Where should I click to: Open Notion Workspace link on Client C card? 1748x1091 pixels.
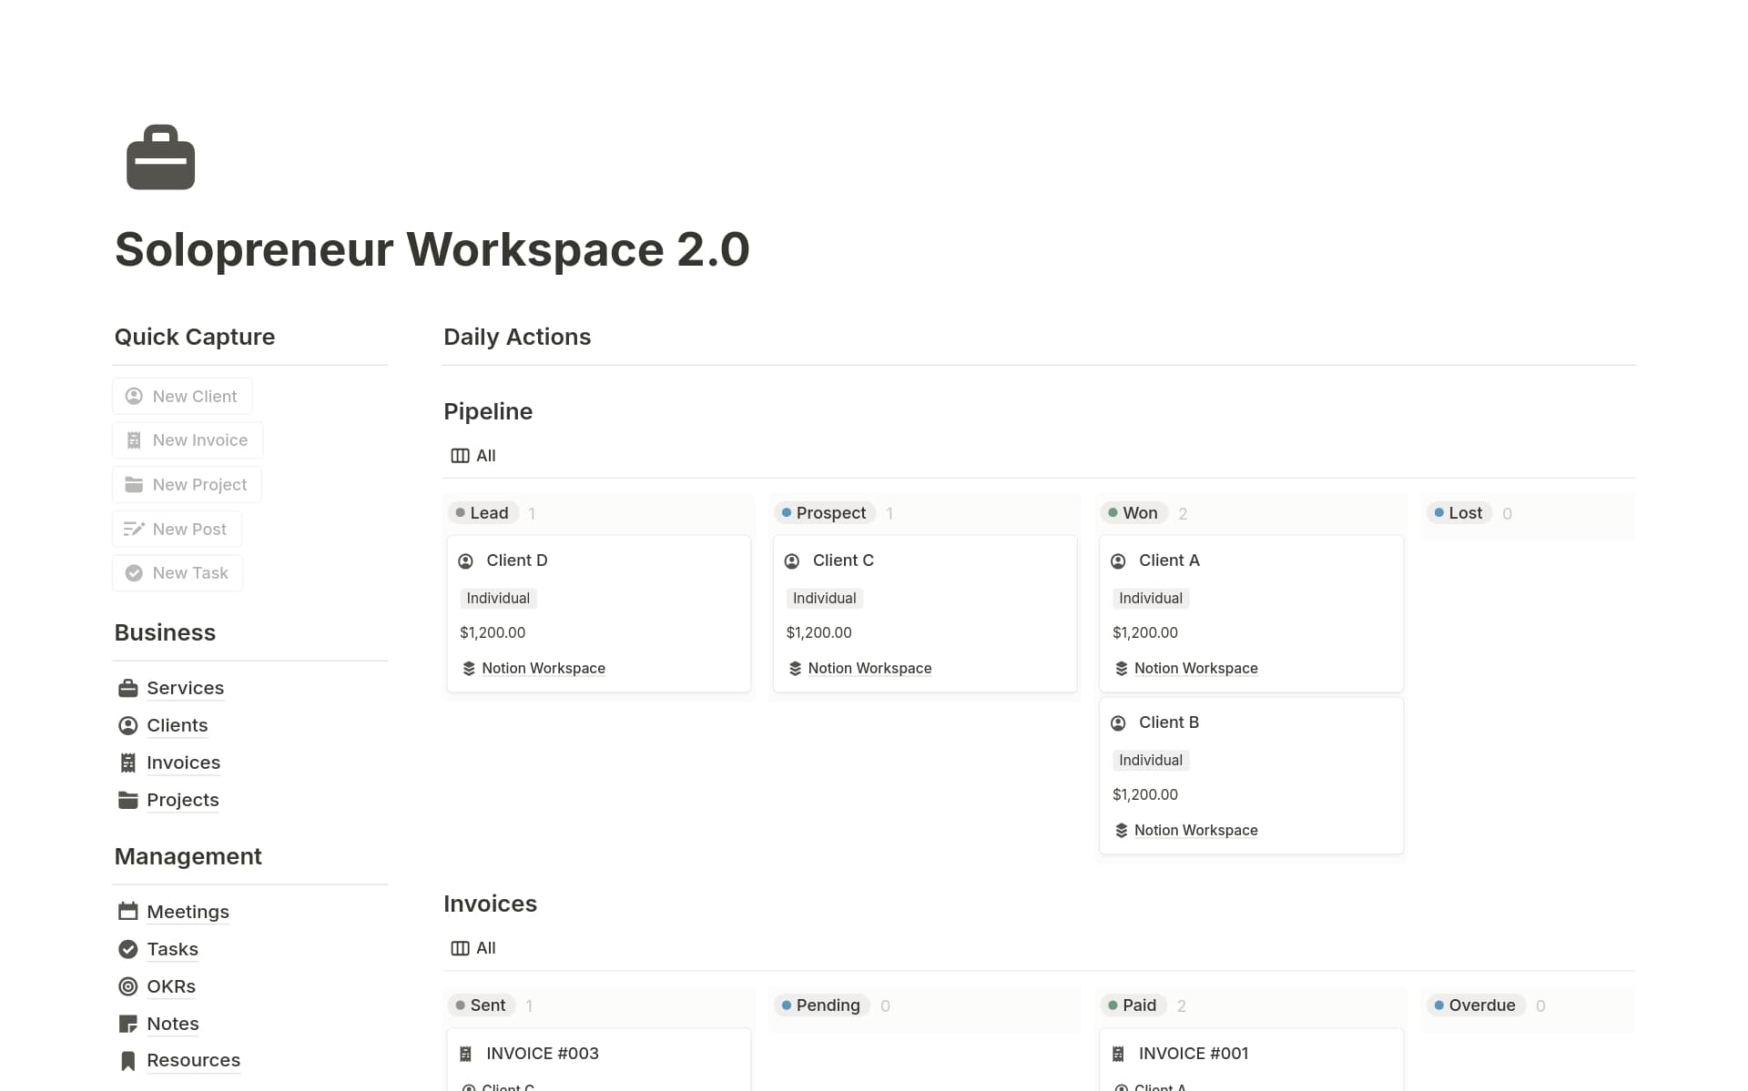(869, 668)
